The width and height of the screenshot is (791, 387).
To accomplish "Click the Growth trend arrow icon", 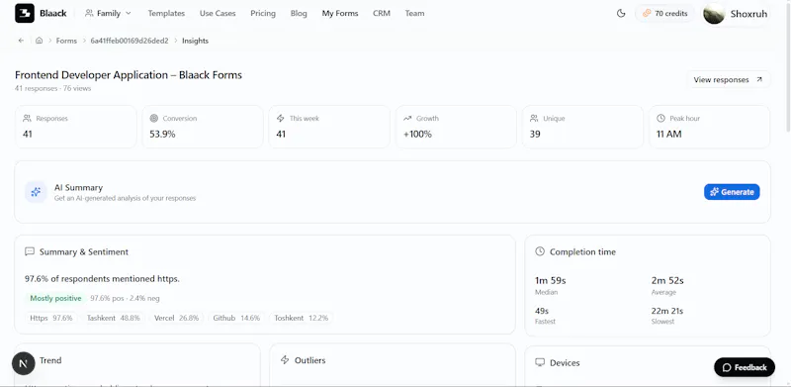I will click(407, 118).
